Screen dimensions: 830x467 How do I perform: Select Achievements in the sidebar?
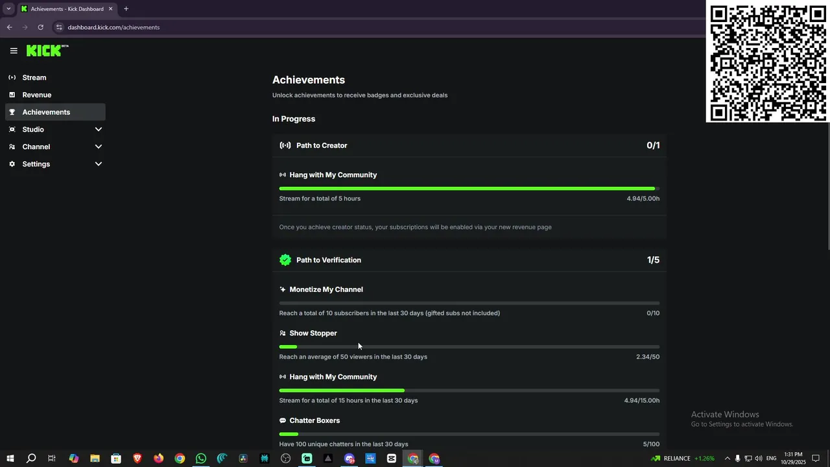tap(55, 112)
